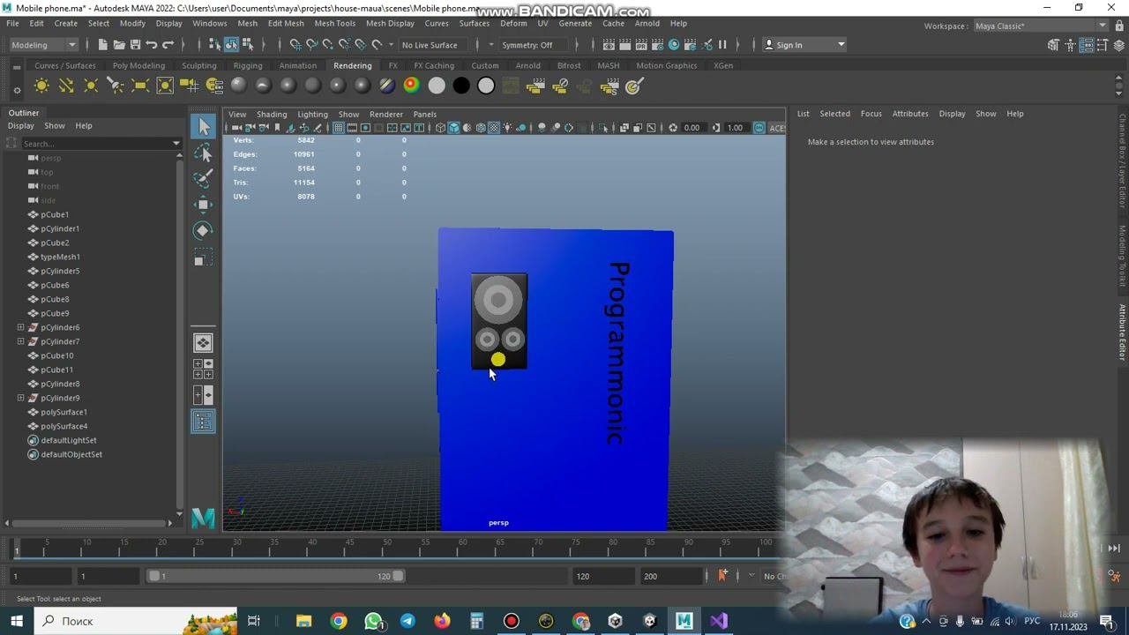The height and width of the screenshot is (635, 1129).
Task: Toggle use all lights bulb icon
Action: 507,128
